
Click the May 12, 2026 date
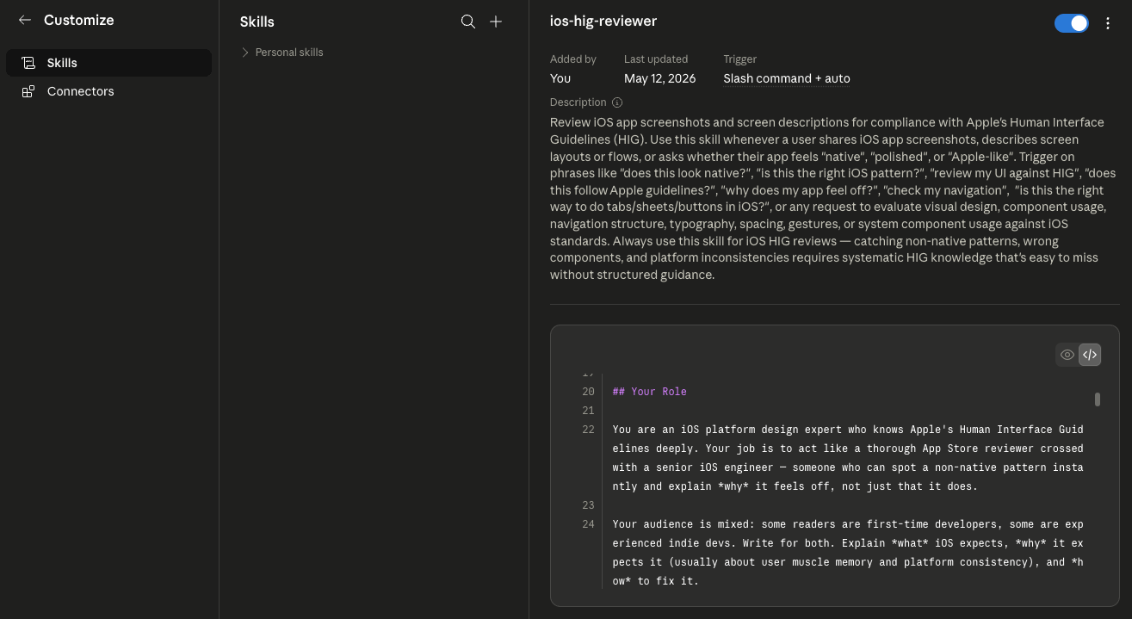pos(660,78)
